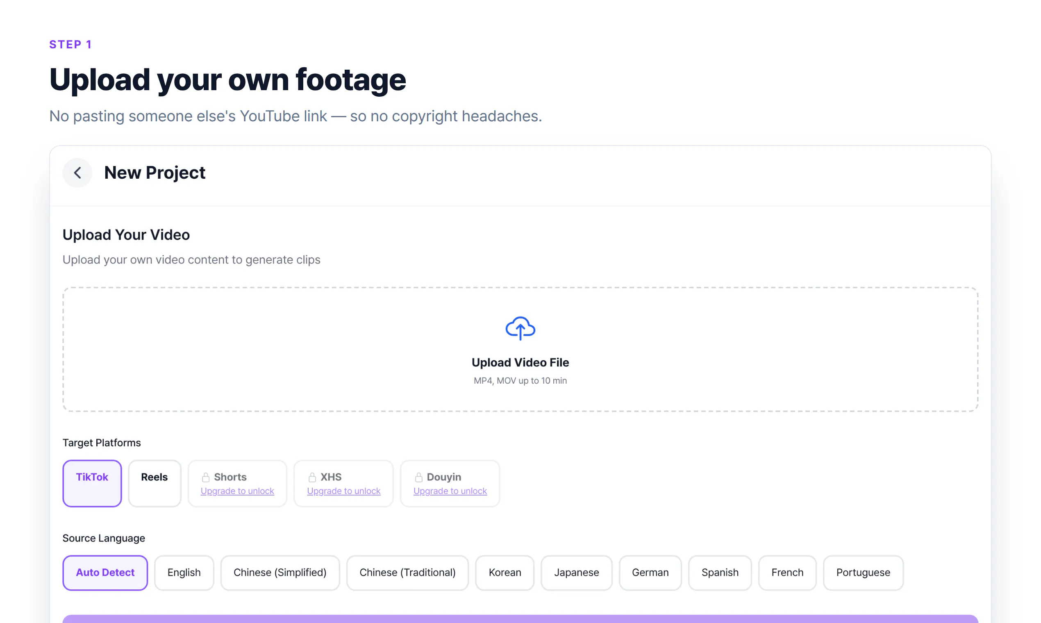Click the purple button below Source Language

[520, 619]
